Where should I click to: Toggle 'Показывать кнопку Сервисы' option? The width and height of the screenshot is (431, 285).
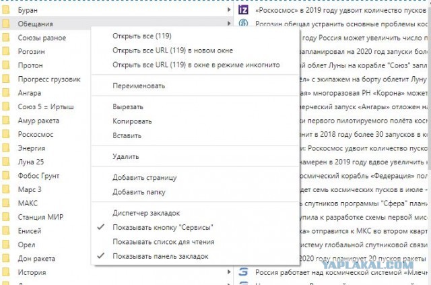click(163, 228)
